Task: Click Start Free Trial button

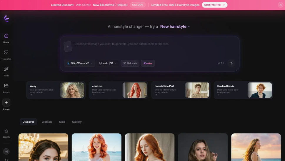Action: pyautogui.click(x=214, y=5)
